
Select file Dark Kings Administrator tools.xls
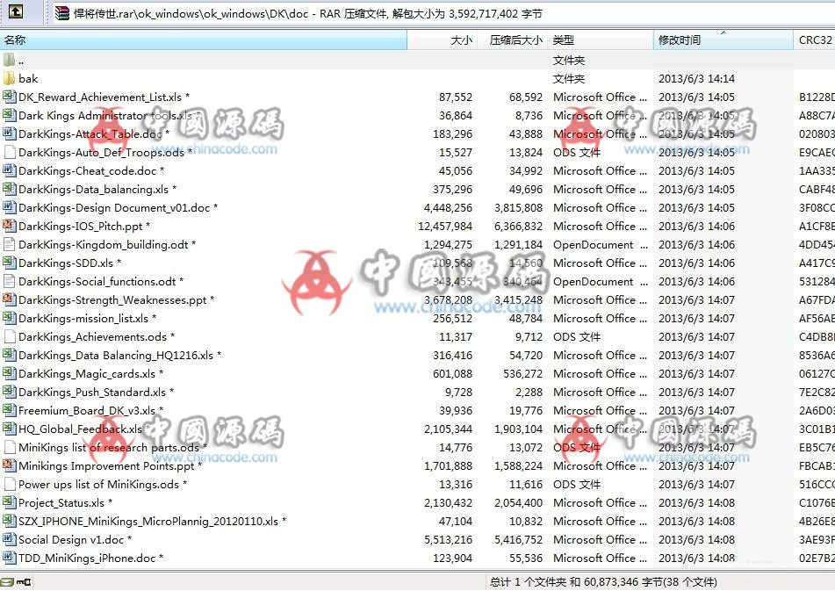coord(109,116)
